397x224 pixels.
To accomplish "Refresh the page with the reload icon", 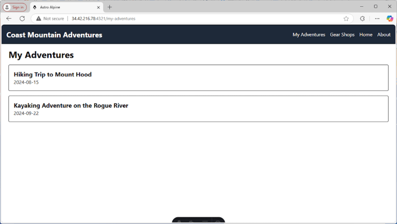I will [x=22, y=18].
